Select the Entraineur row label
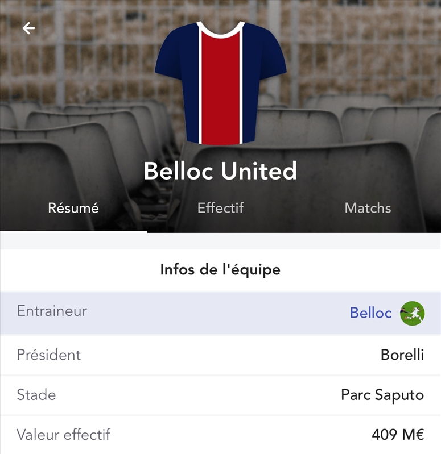The height and width of the screenshot is (454, 441). point(52,311)
